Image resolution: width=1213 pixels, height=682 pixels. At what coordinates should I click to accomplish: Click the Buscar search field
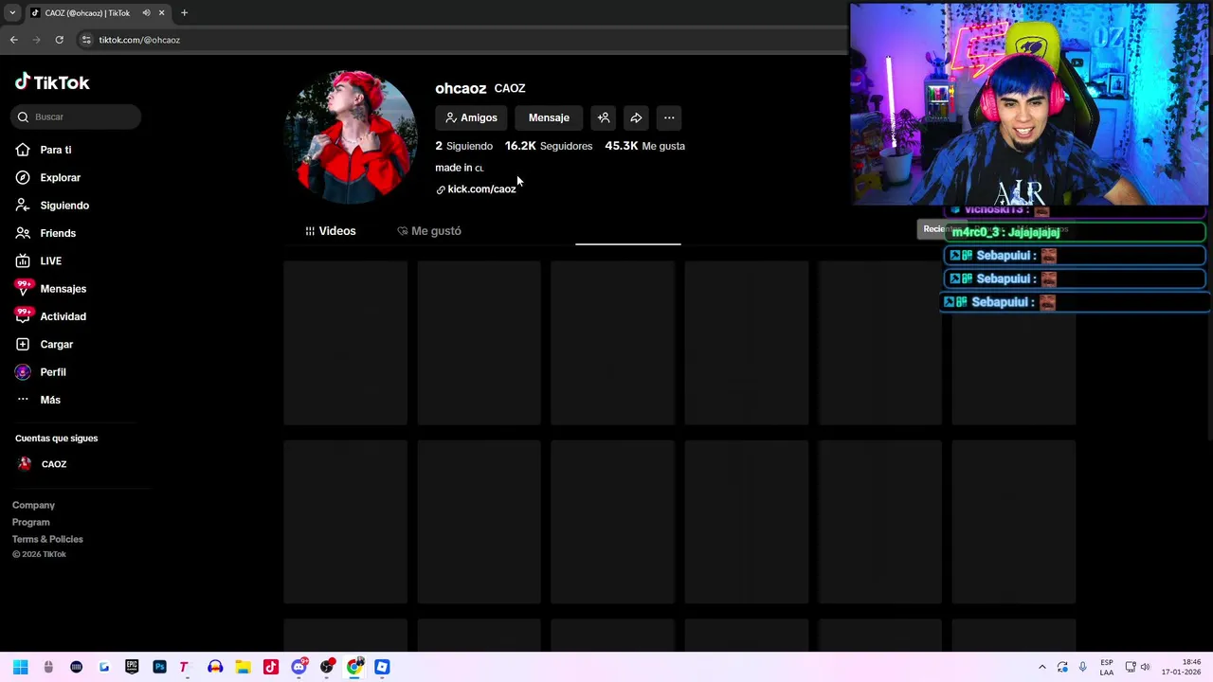tap(77, 117)
